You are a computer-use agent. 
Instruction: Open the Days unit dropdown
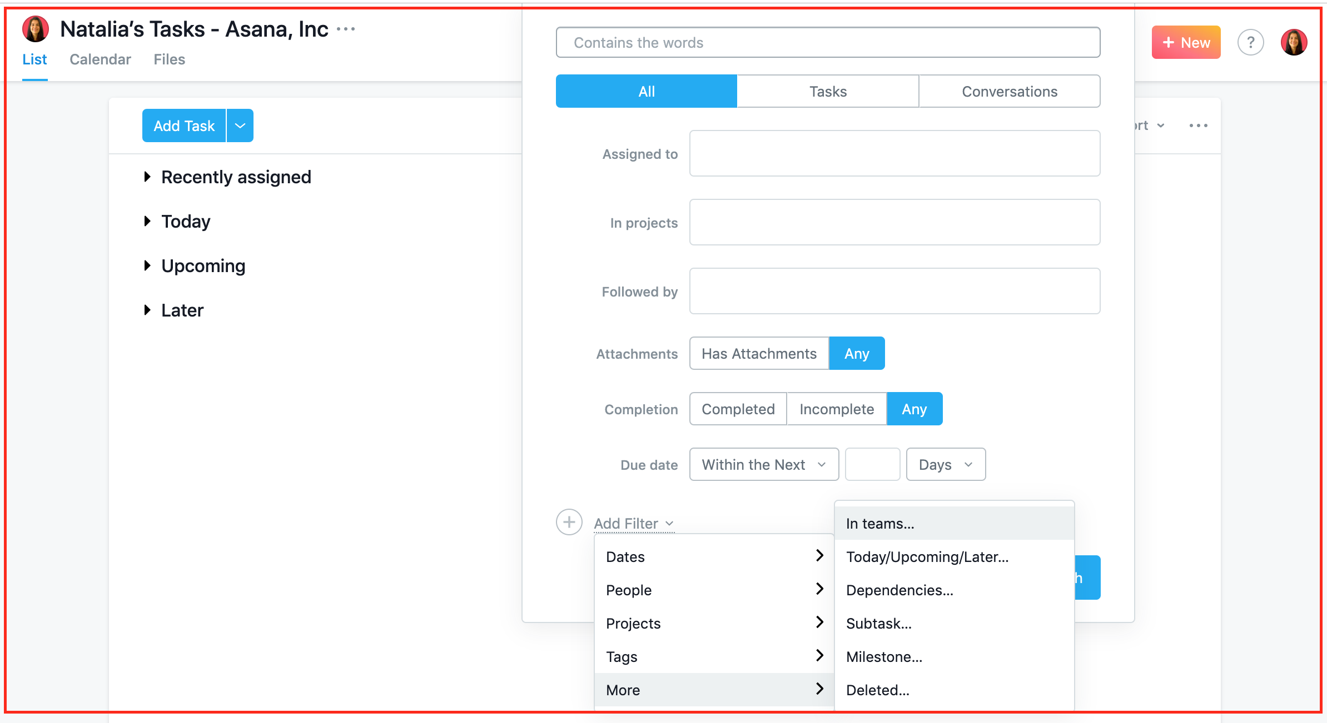click(945, 464)
